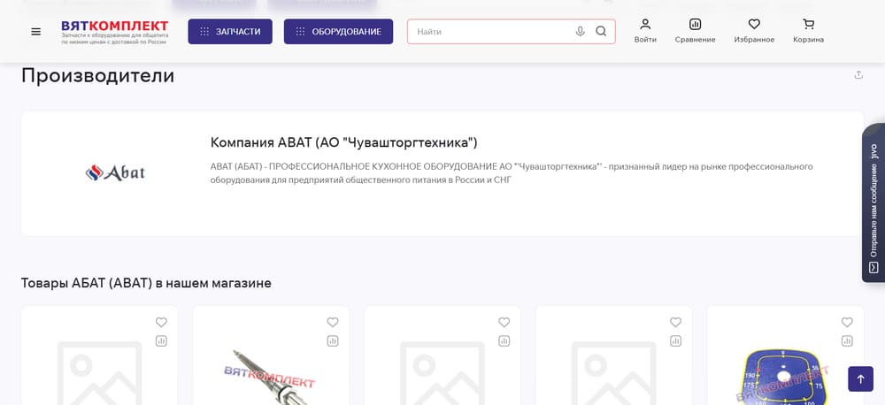Open the Сравнение comparison page
Image resolution: width=885 pixels, height=405 pixels.
(695, 30)
